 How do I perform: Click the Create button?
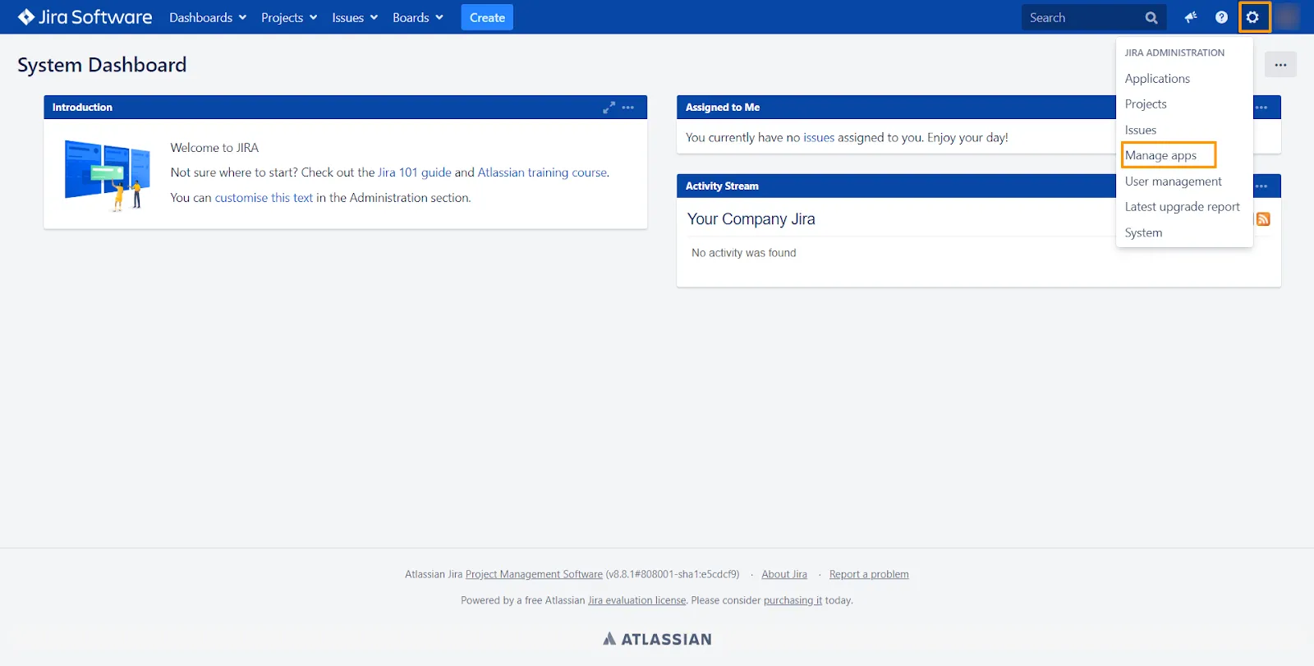(x=487, y=17)
